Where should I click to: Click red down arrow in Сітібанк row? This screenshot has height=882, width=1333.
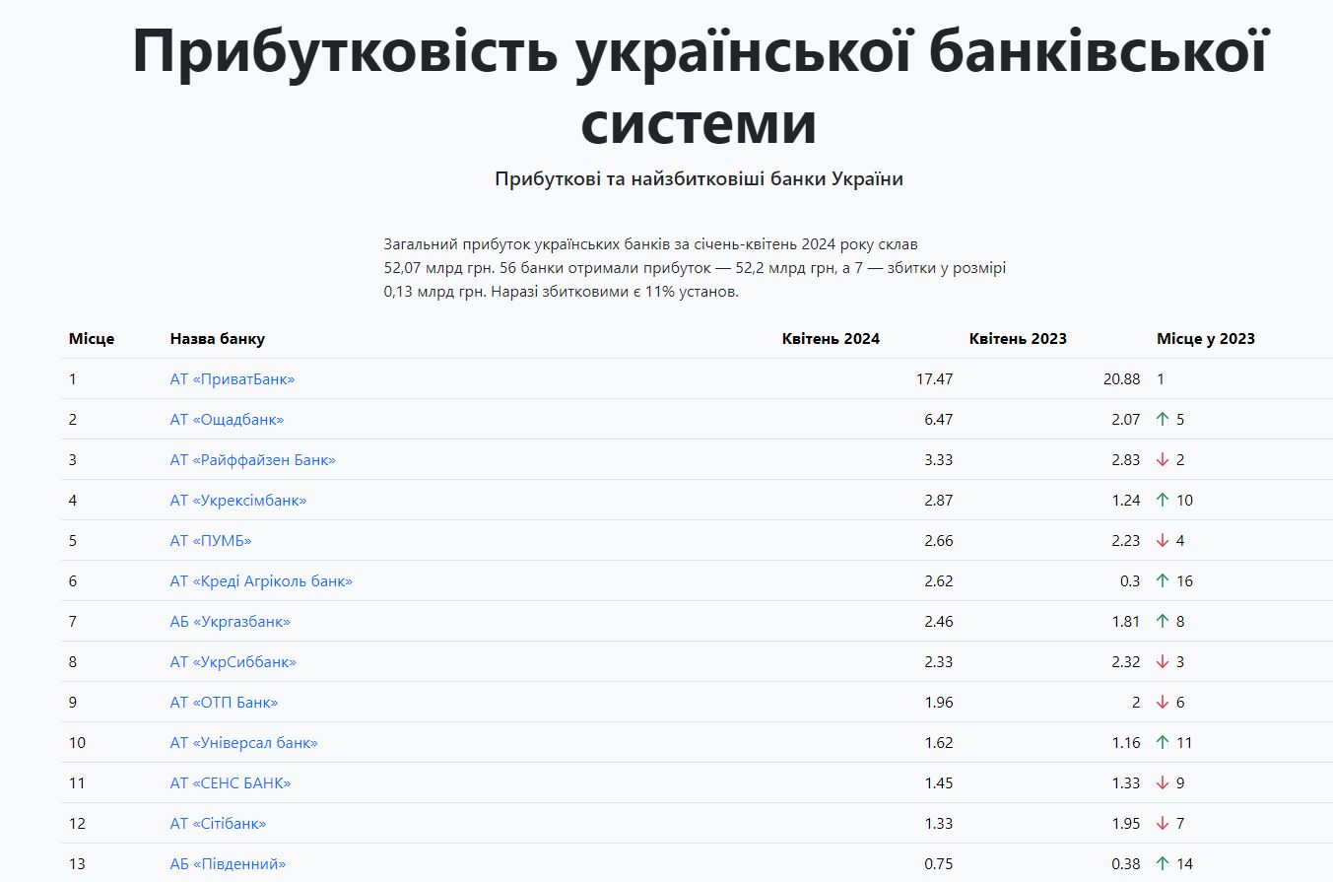[x=1163, y=824]
